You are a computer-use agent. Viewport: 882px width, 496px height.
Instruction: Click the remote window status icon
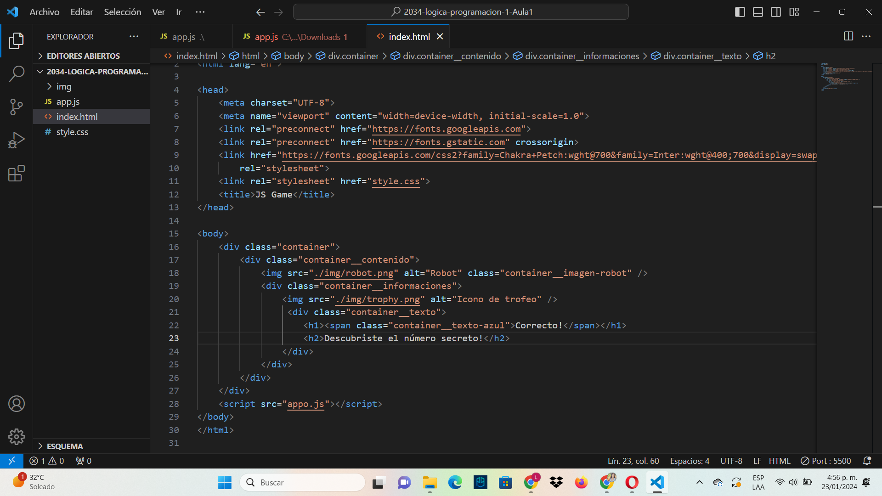click(x=11, y=461)
